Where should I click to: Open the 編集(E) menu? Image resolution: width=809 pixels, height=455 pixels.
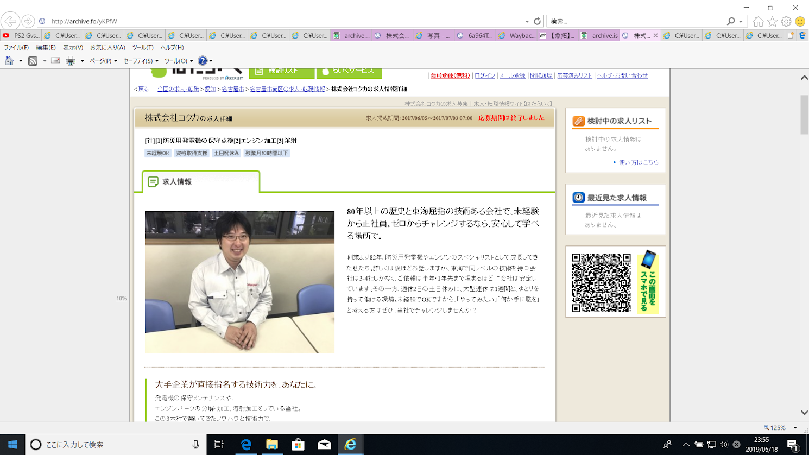[46, 48]
